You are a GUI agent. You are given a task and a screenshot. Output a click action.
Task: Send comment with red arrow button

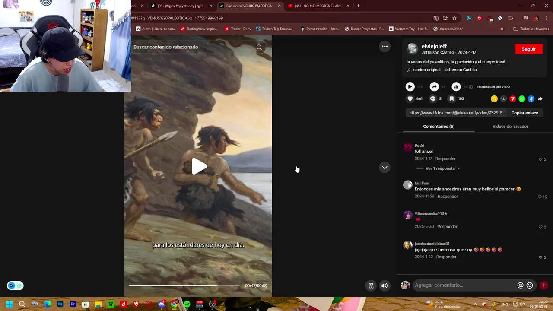coord(543,286)
